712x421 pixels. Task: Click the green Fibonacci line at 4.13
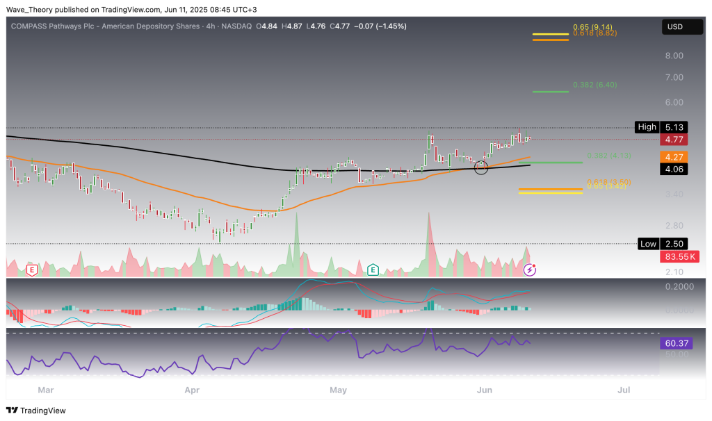(x=551, y=163)
